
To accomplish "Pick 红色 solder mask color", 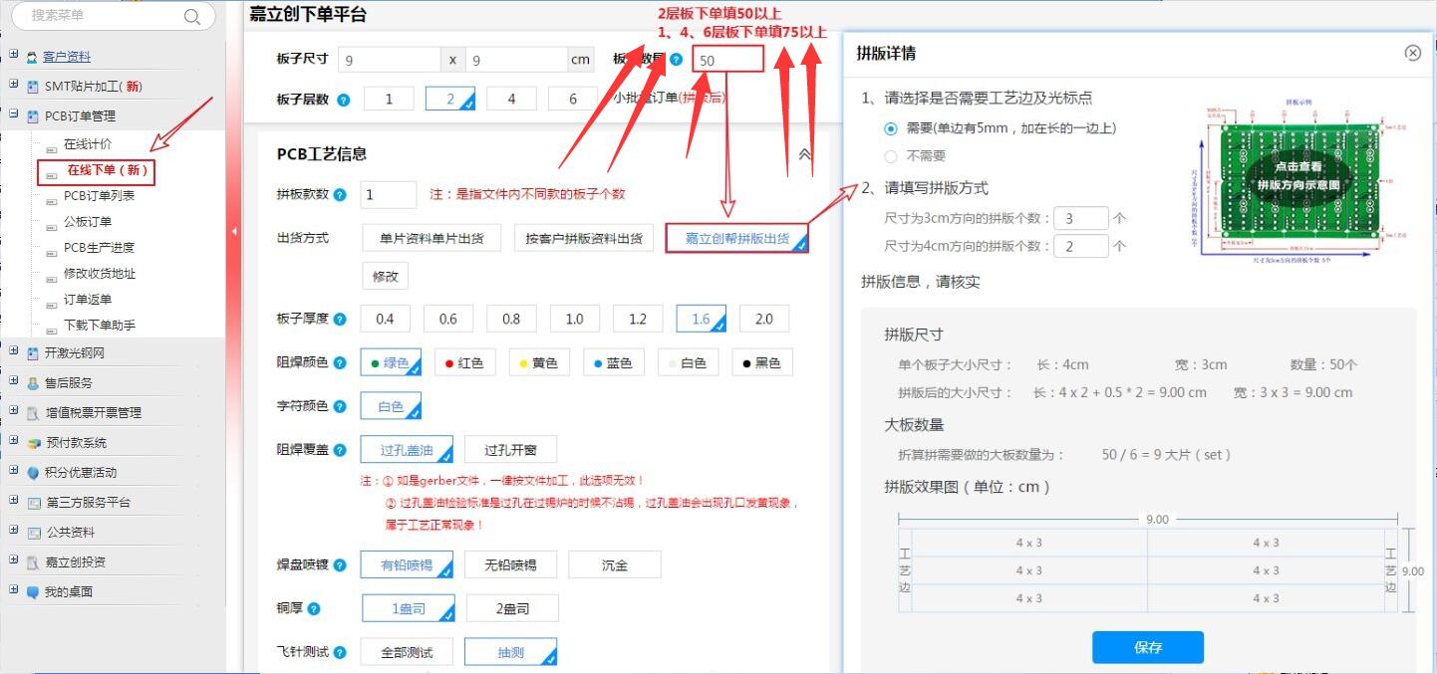I will click(x=463, y=363).
